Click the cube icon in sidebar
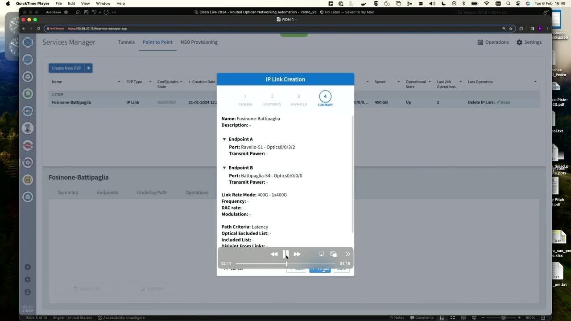The width and height of the screenshot is (571, 321). coord(28,77)
